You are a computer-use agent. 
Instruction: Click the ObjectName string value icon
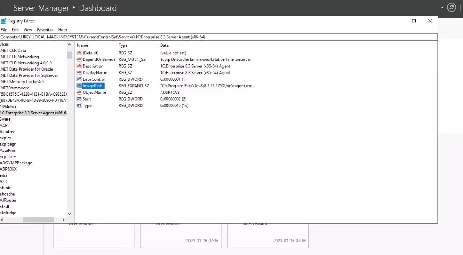point(79,92)
